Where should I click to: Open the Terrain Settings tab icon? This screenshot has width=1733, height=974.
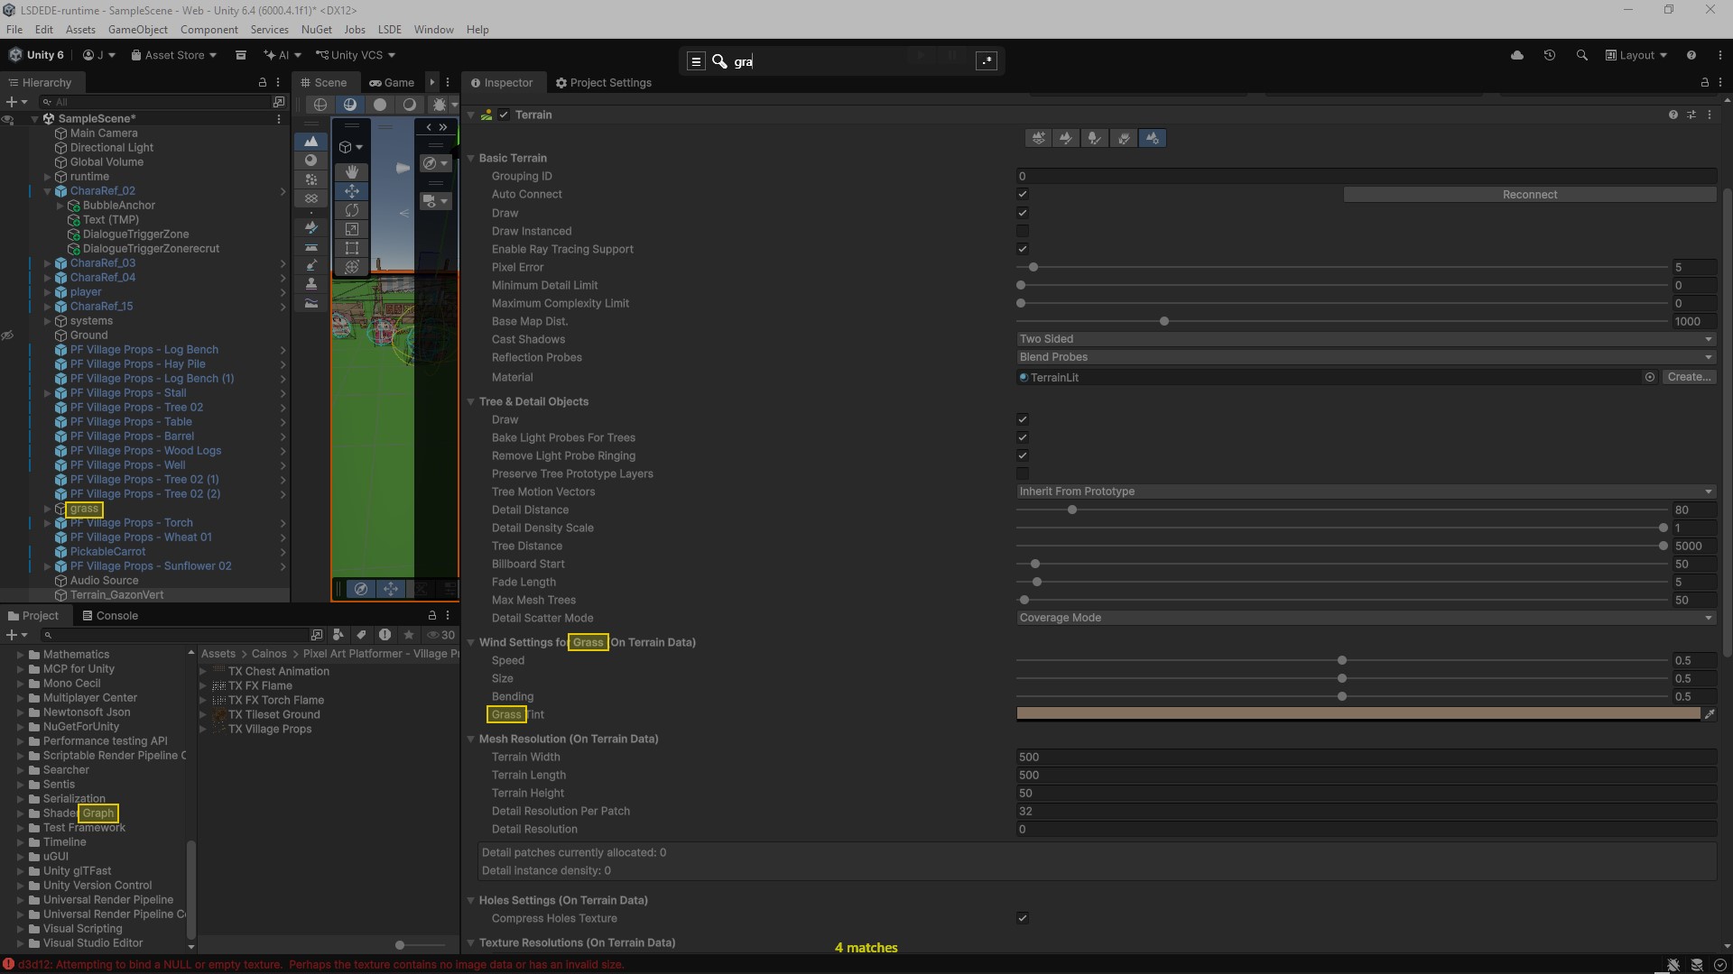click(1153, 138)
